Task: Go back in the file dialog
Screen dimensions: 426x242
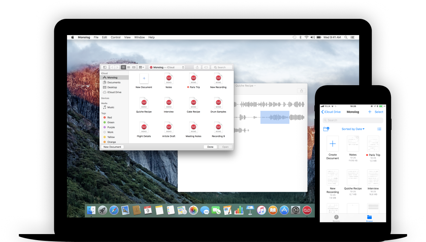Action: 112,67
